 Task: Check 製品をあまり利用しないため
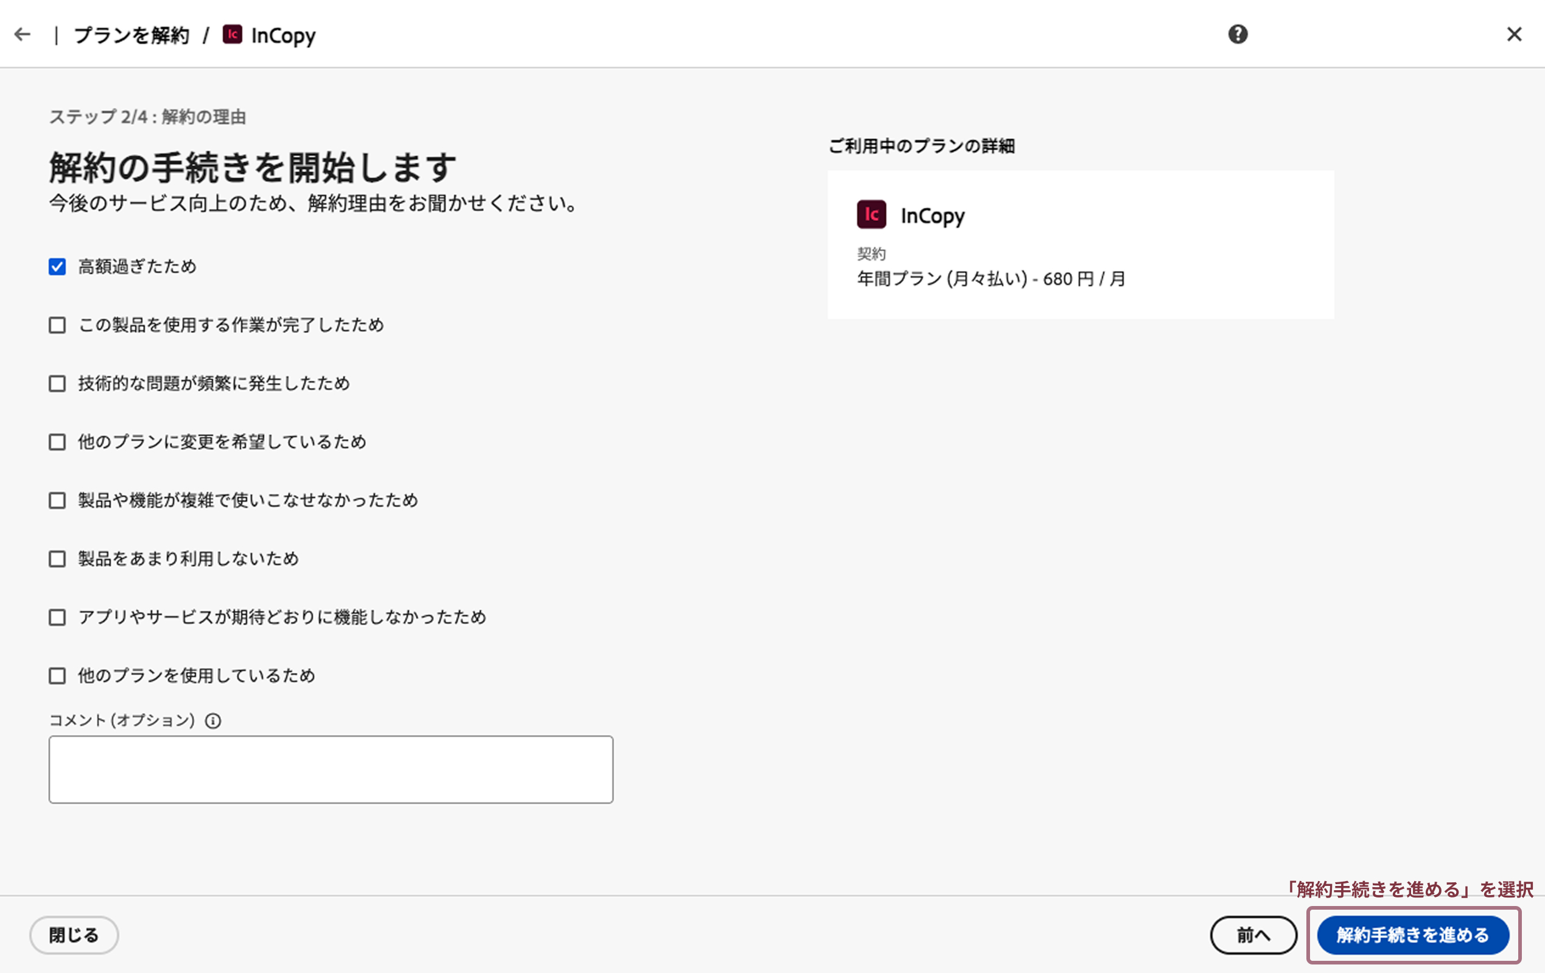[57, 558]
